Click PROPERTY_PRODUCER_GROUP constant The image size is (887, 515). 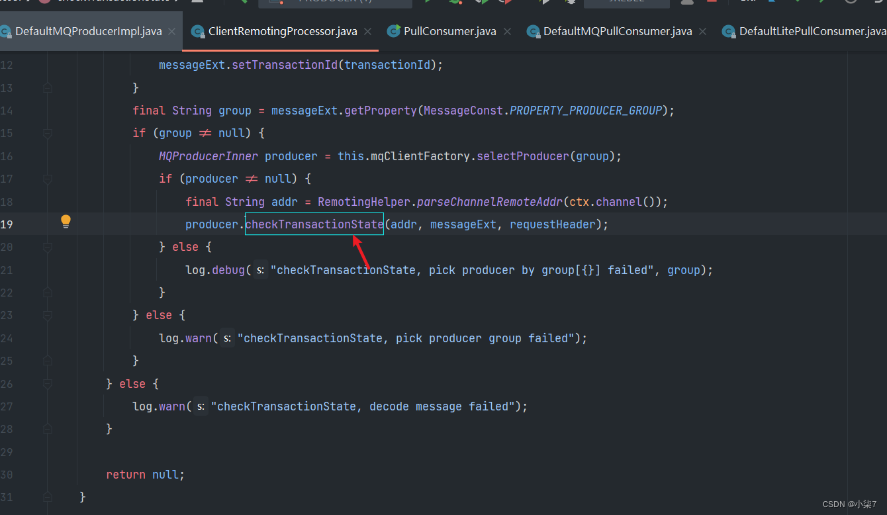[586, 111]
